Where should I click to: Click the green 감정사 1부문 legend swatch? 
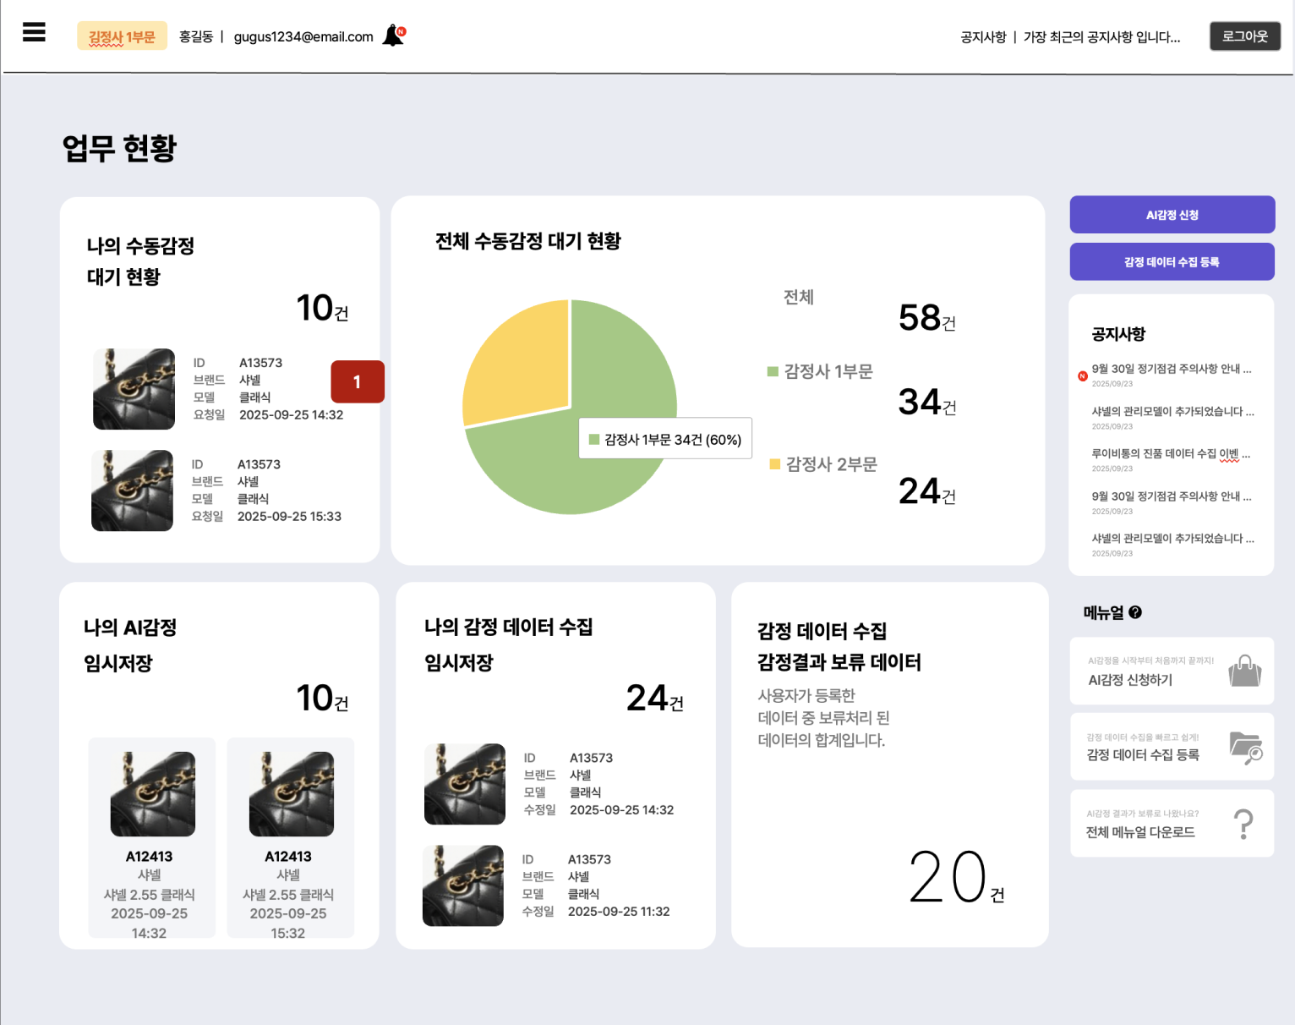(x=773, y=371)
